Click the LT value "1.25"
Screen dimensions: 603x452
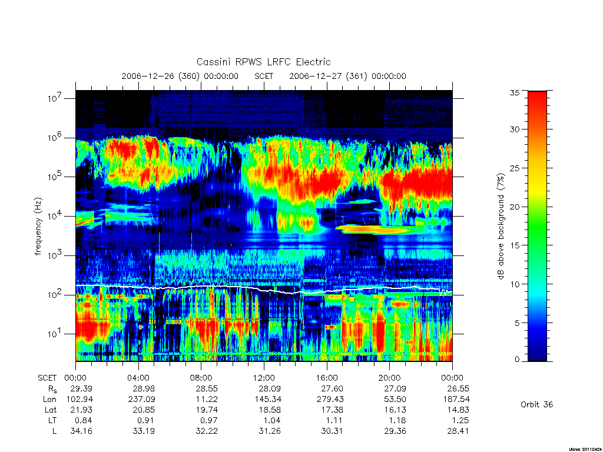(460, 420)
